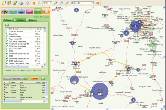
Task: Click the zoom-in magnifier icon
Action: click(x=56, y=3)
